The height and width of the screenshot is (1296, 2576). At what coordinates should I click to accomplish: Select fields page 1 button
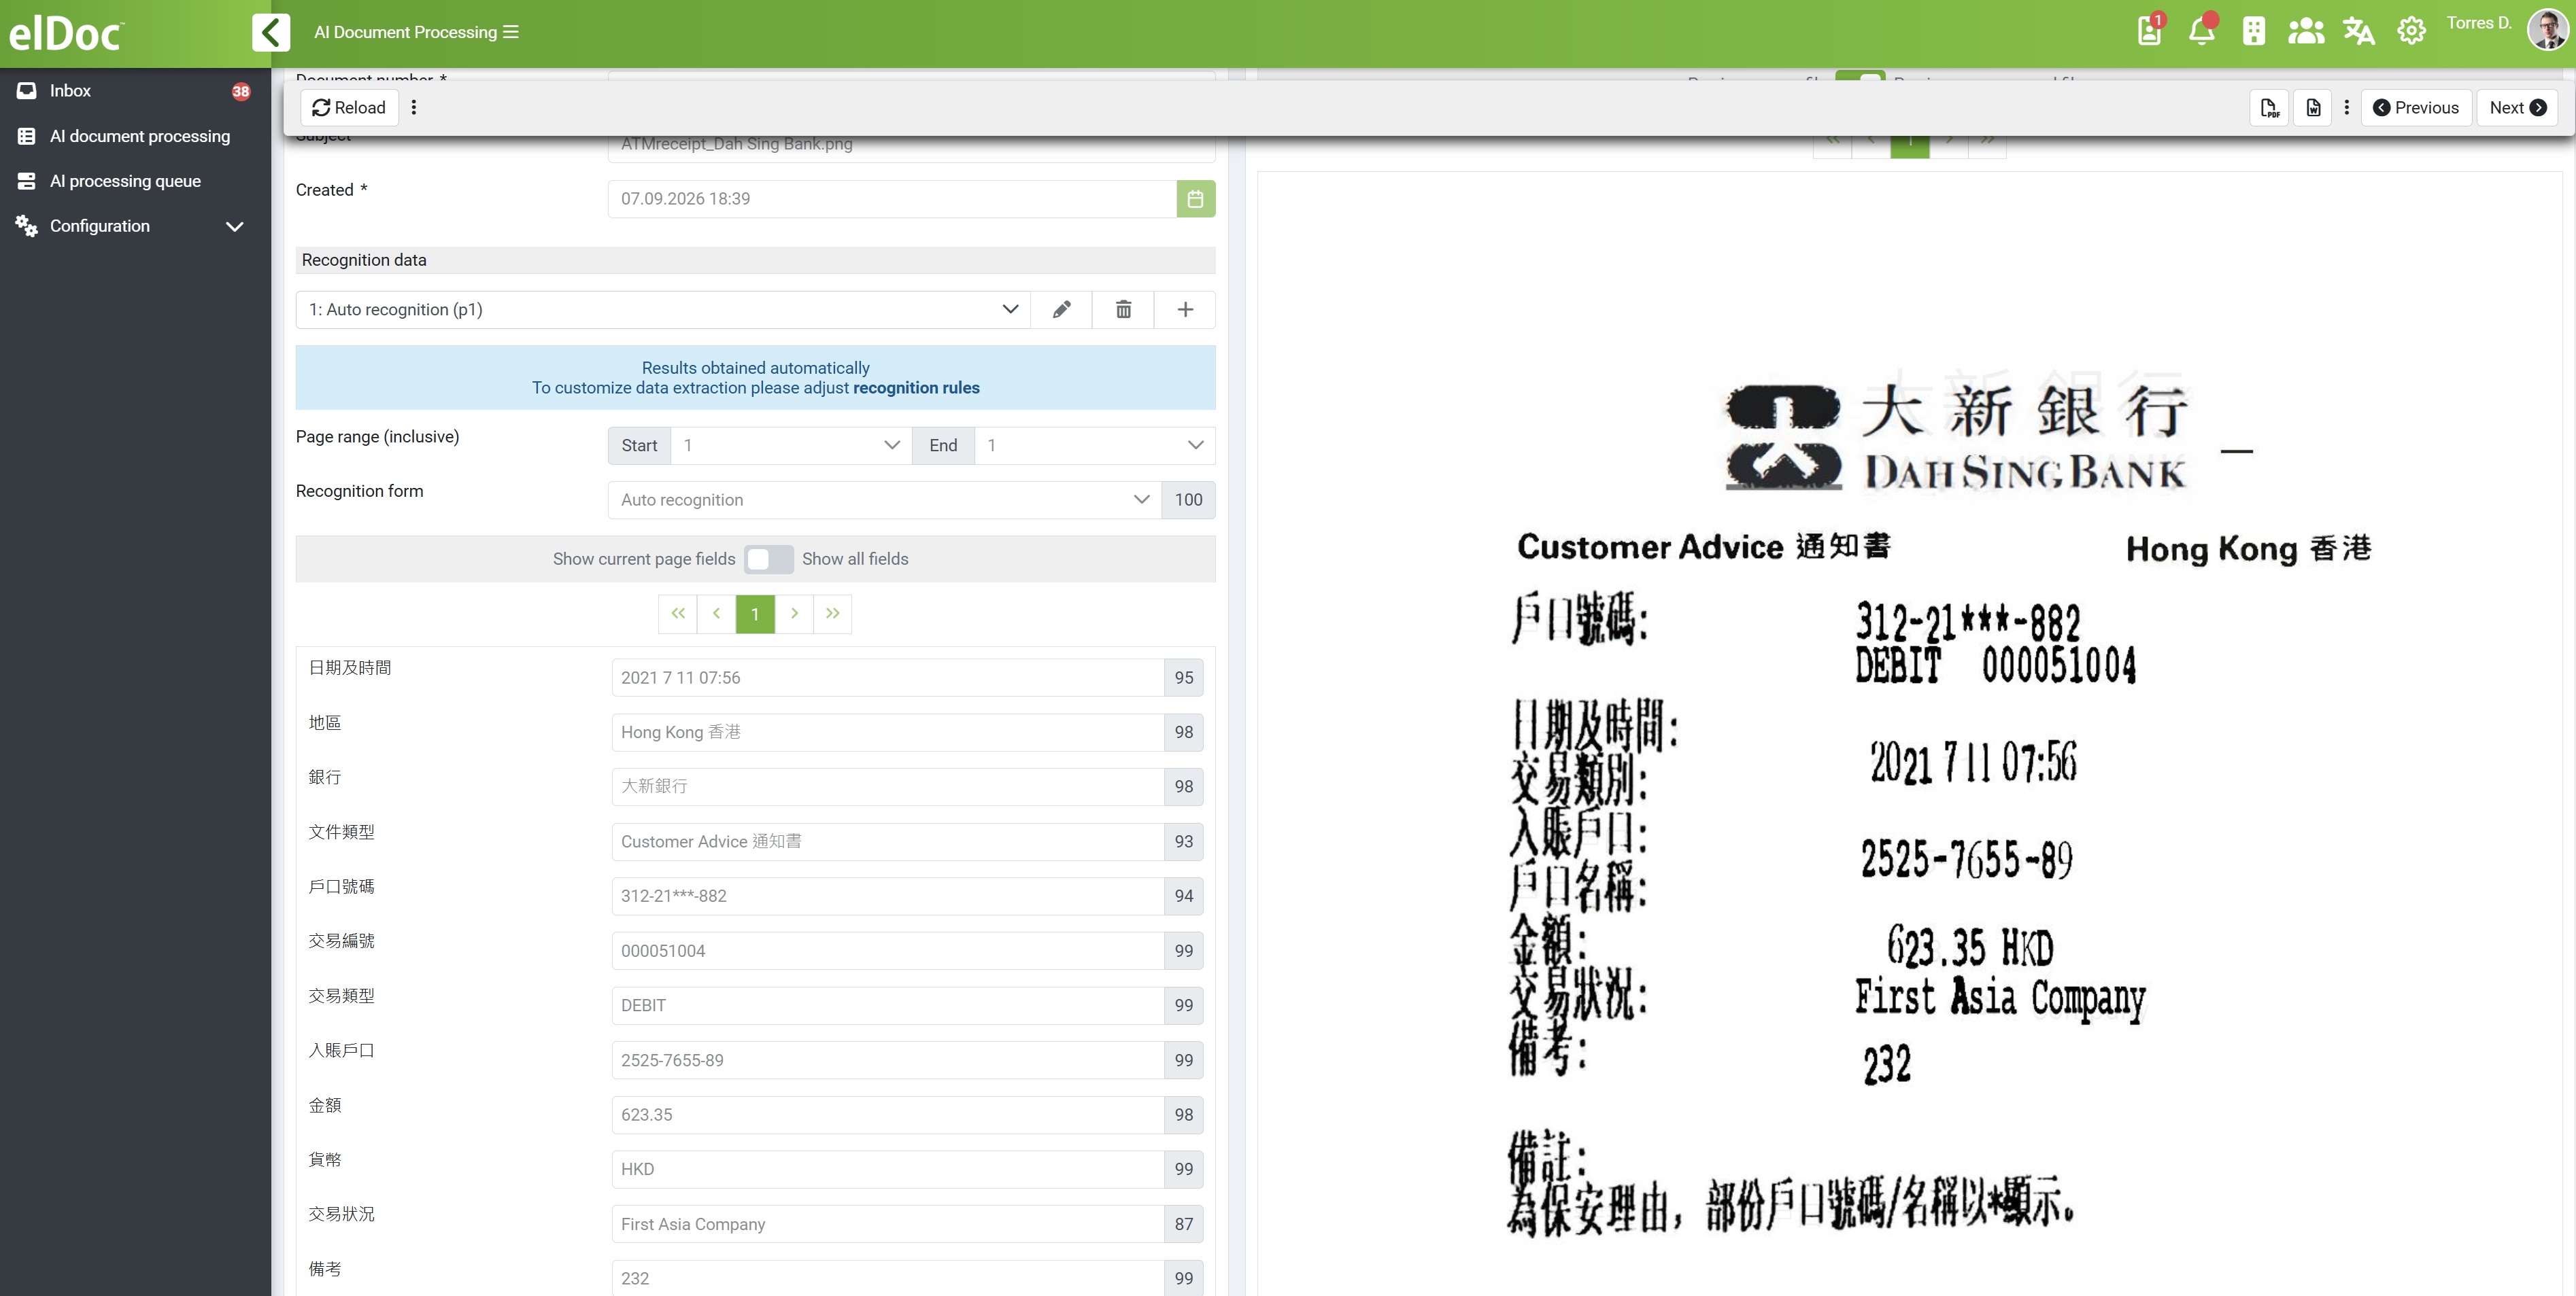coord(755,614)
